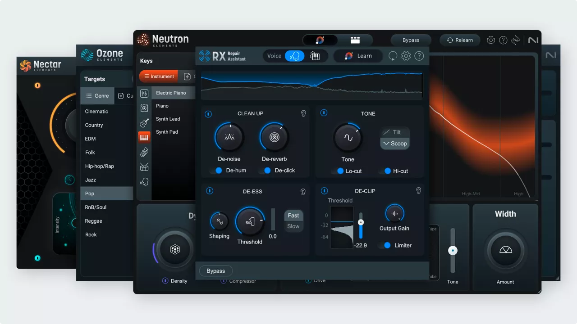The height and width of the screenshot is (324, 577).
Task: Select Hip-hop/Rap genre in Ozone
Action: [x=107, y=166]
